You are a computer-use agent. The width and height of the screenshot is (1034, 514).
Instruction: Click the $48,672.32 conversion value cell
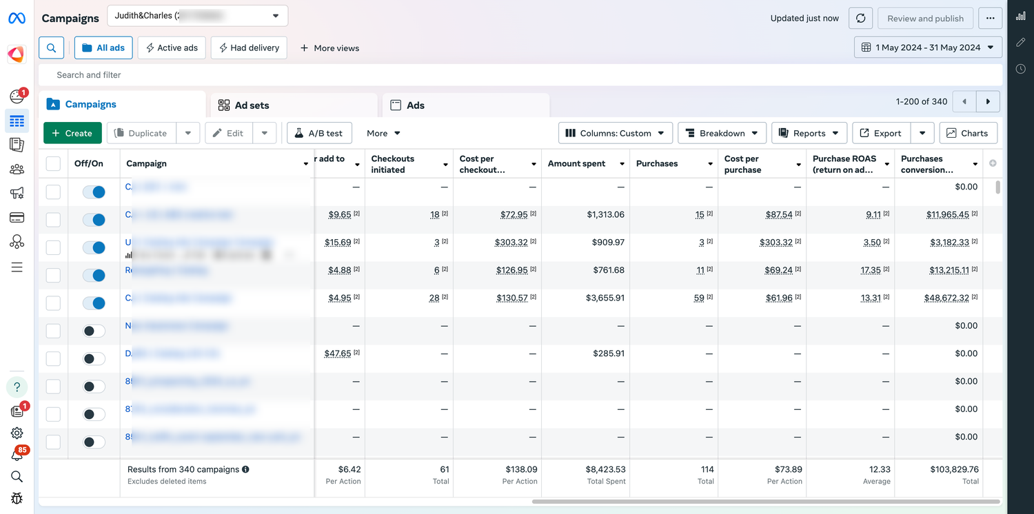[948, 298]
